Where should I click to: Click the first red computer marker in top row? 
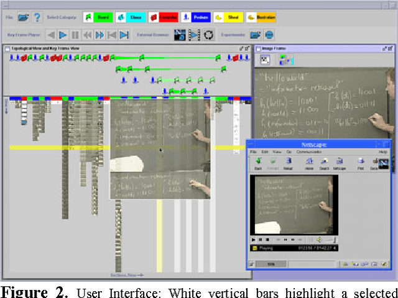24,58
